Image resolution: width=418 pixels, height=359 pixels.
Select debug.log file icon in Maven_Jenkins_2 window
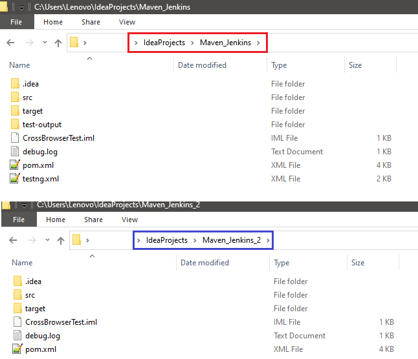click(17, 335)
